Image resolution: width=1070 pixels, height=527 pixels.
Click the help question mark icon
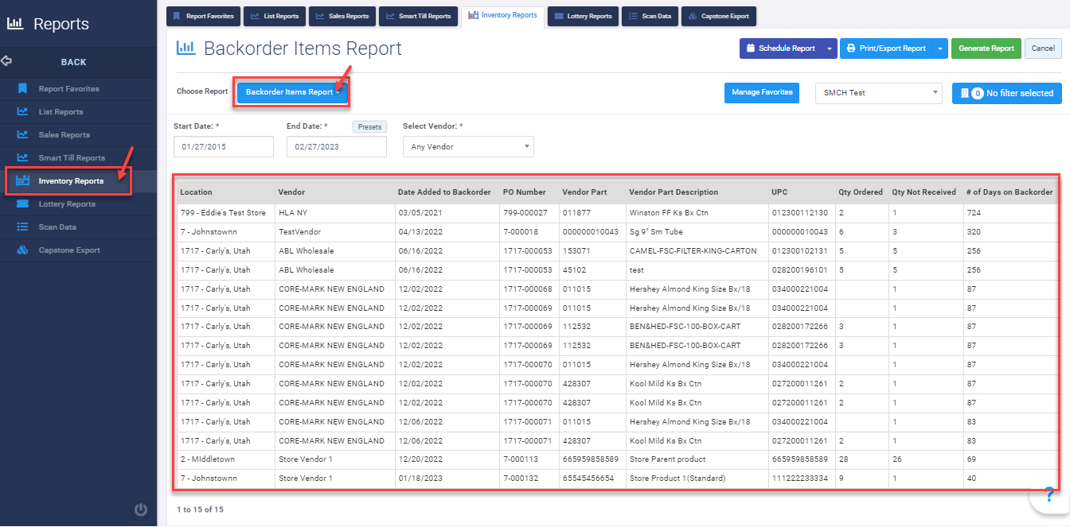tap(1051, 494)
